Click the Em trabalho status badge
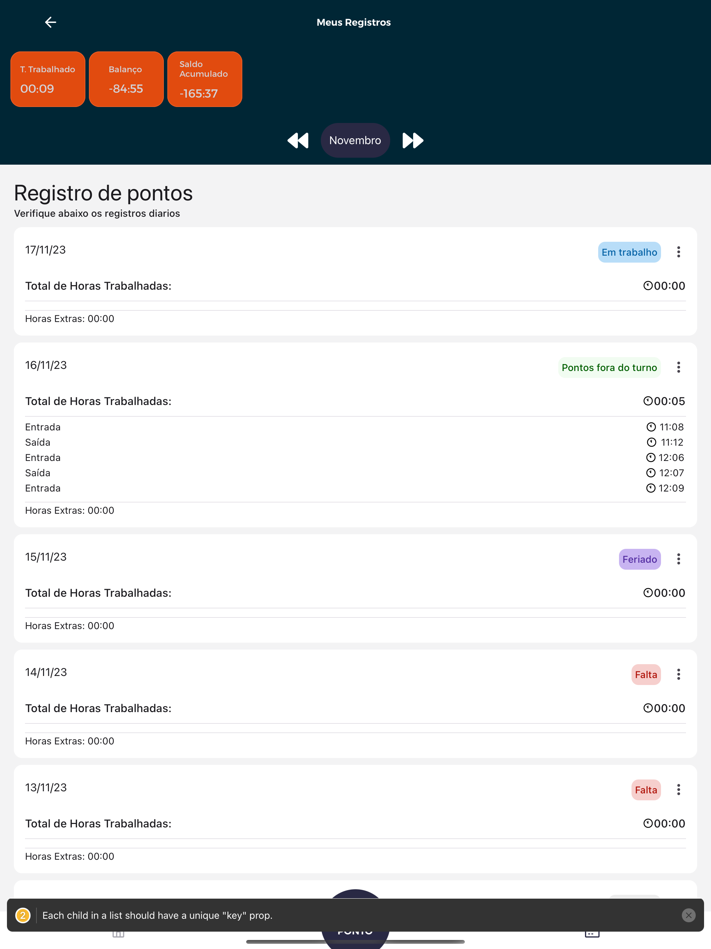711x949 pixels. pyautogui.click(x=629, y=252)
